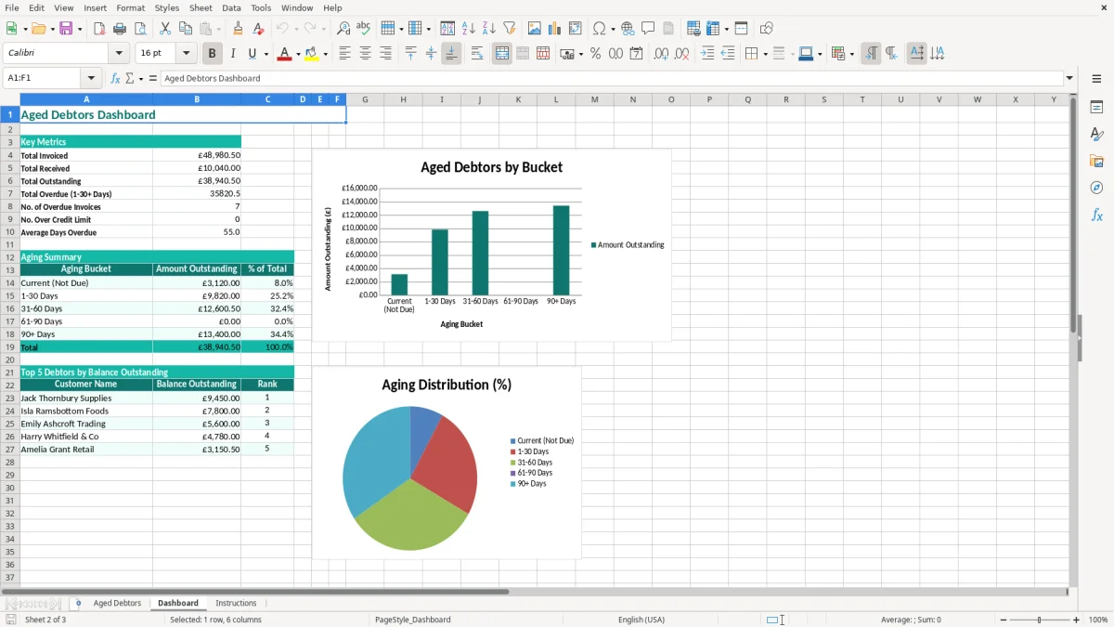Open the sidebar Gallery panel icon
This screenshot has height=627, width=1114.
pos(1096,161)
